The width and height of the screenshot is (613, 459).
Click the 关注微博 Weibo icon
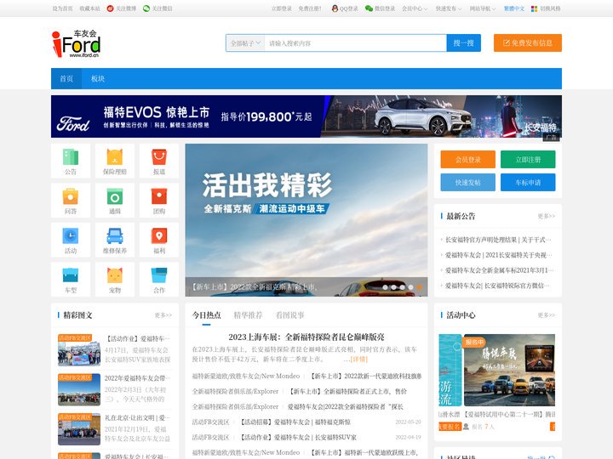pos(110,8)
